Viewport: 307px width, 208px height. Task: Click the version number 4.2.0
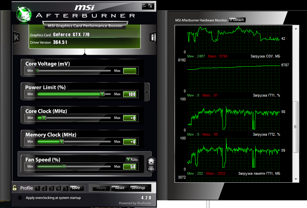pyautogui.click(x=146, y=198)
